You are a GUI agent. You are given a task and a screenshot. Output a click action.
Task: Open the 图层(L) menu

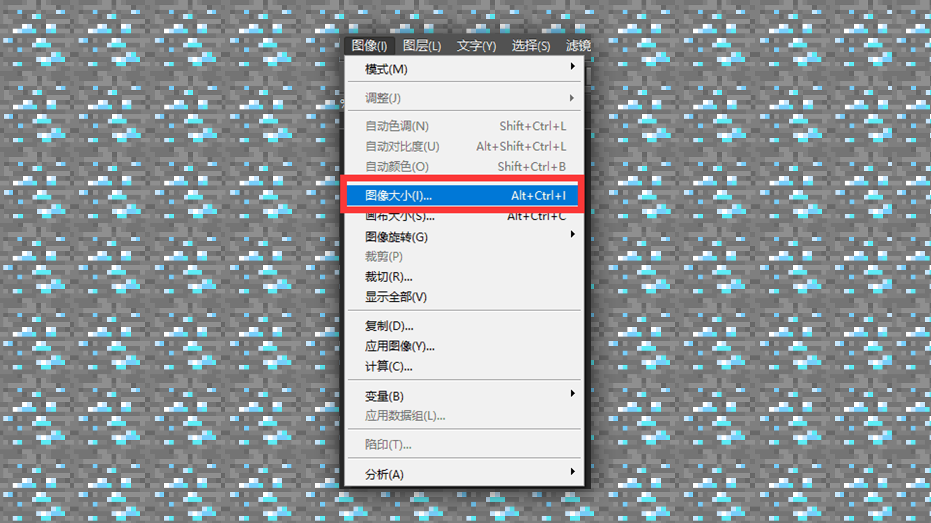[x=422, y=46]
